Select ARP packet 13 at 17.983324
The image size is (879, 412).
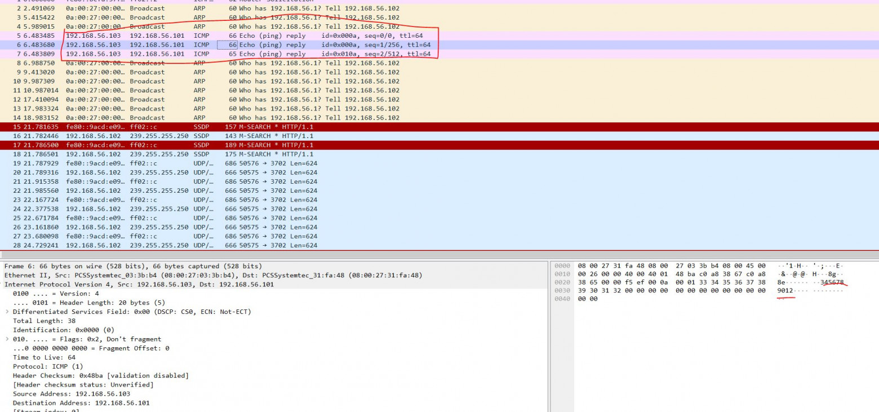tap(439, 109)
